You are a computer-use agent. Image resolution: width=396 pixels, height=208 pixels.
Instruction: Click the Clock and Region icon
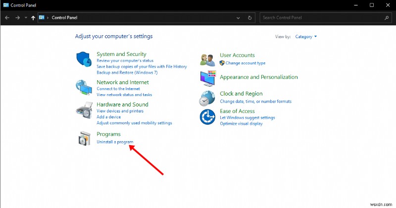(x=207, y=98)
